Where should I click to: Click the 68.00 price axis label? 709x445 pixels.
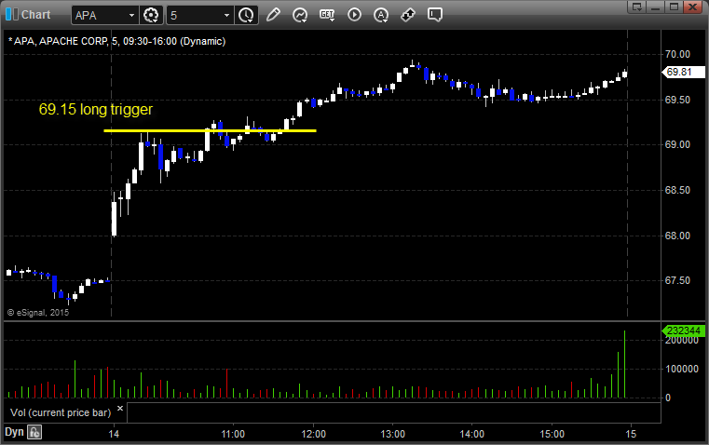(x=677, y=236)
